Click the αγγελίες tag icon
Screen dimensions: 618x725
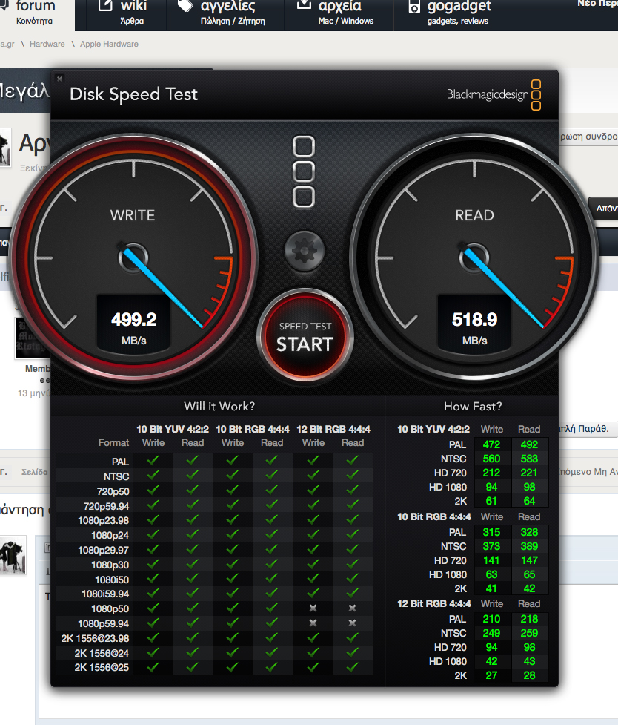click(x=186, y=5)
